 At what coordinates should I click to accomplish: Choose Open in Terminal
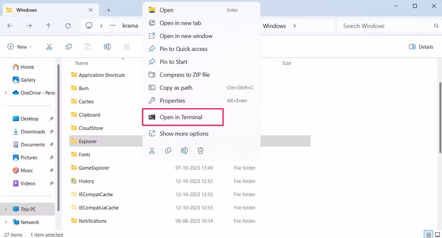[x=201, y=117]
